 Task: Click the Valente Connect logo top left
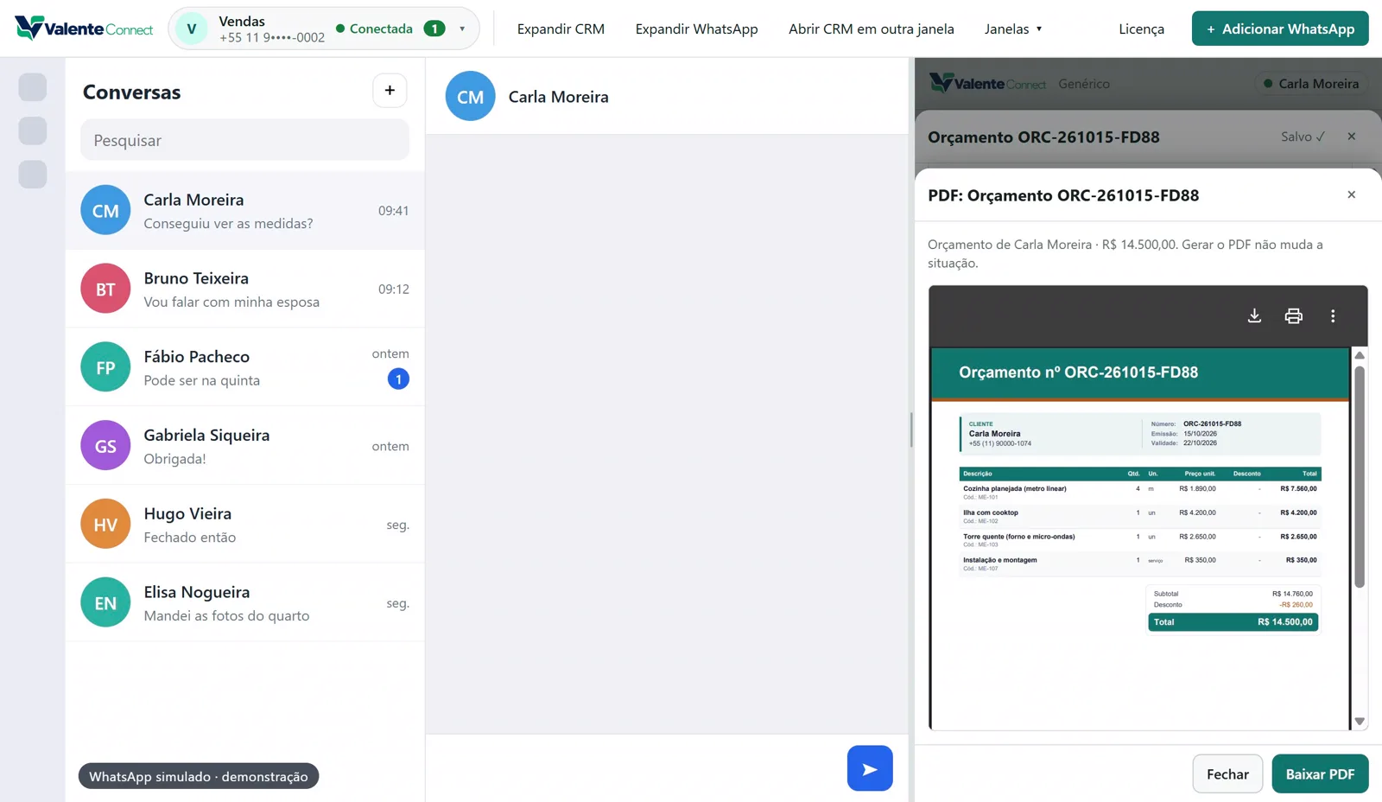click(x=84, y=29)
